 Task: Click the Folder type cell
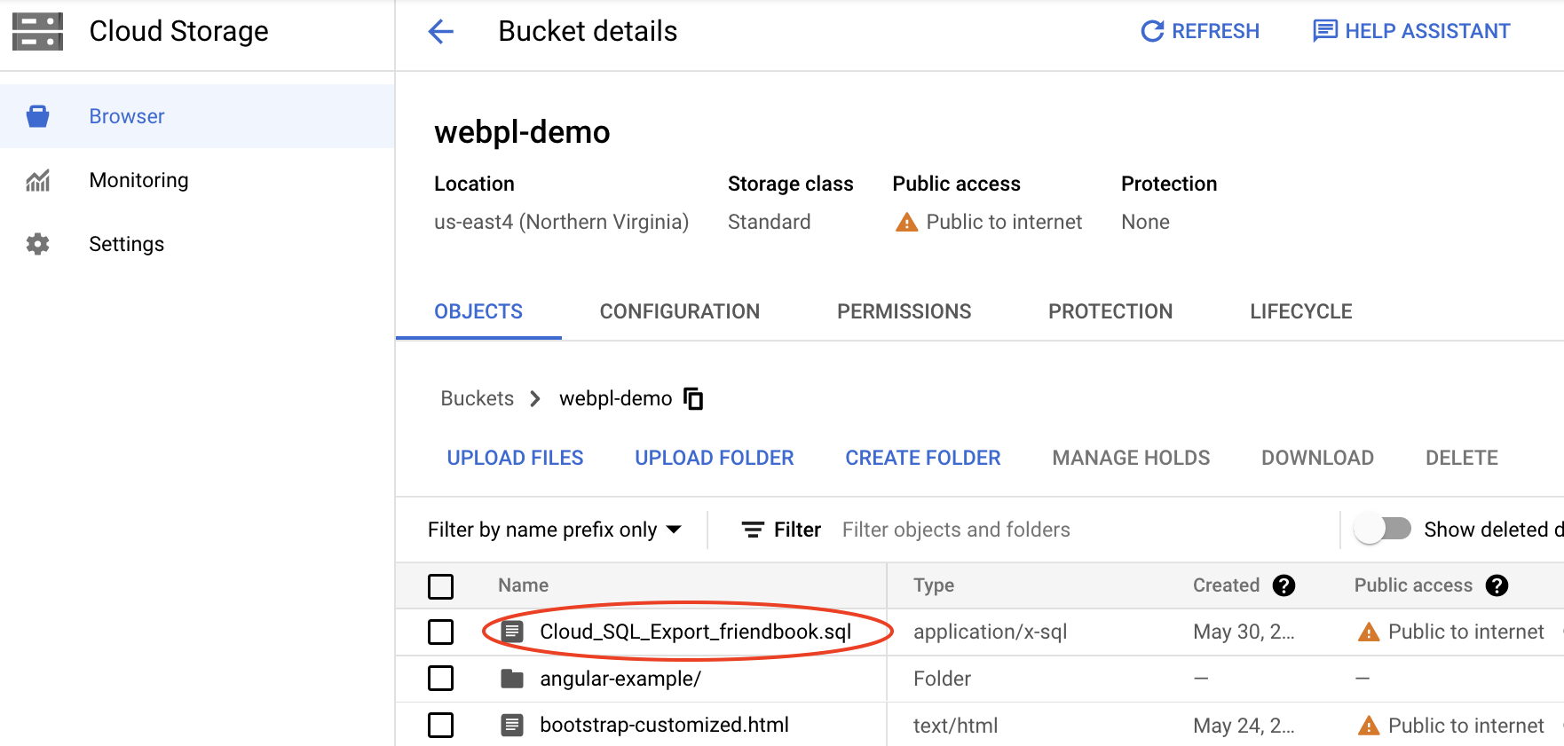(x=942, y=679)
